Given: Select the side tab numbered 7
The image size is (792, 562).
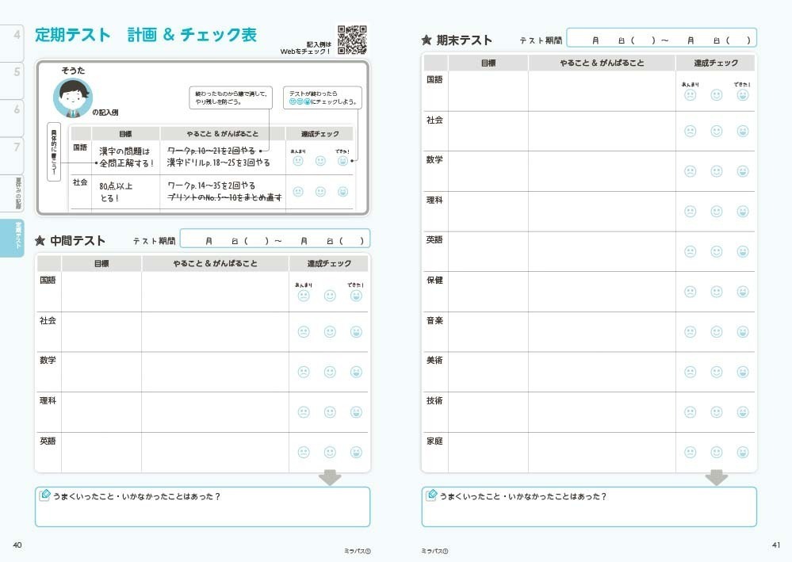Looking at the screenshot, I should click(x=16, y=147).
